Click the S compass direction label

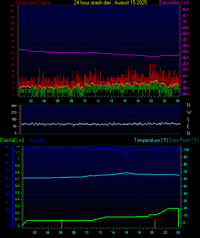(188, 120)
